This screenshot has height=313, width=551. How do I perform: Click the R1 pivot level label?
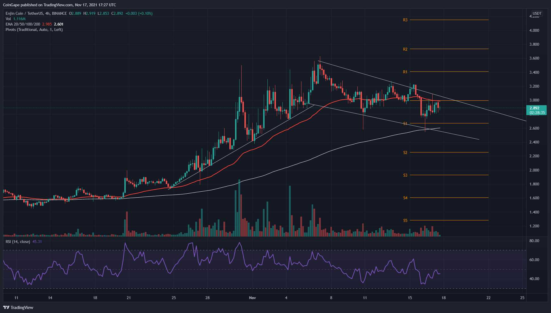click(405, 72)
